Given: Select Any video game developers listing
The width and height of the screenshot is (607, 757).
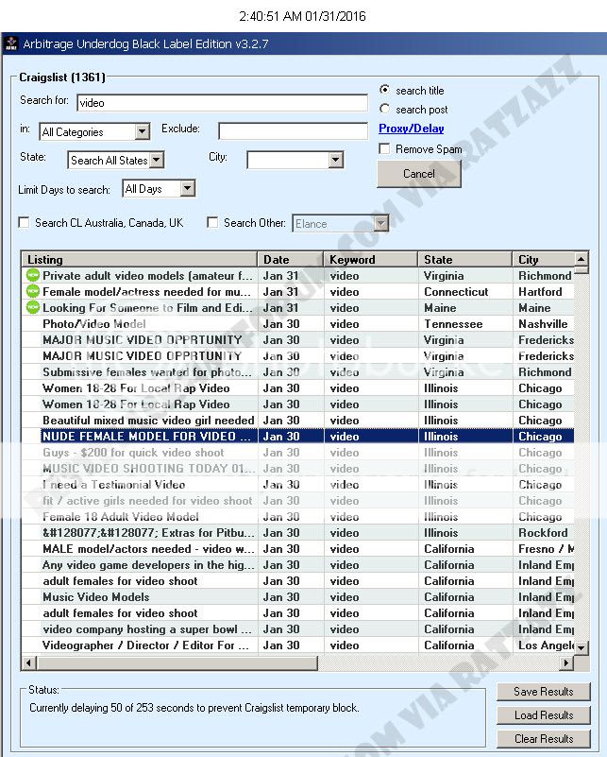Looking at the screenshot, I should point(297,565).
